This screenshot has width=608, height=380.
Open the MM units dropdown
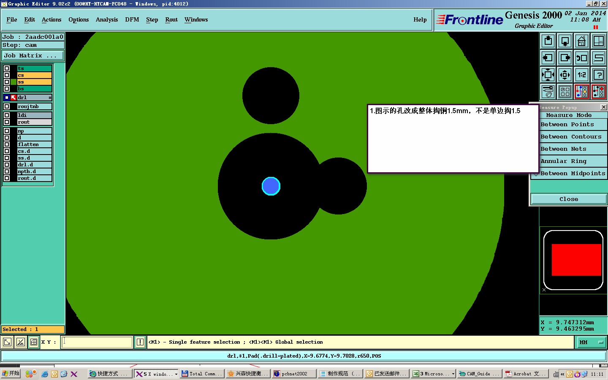point(592,342)
